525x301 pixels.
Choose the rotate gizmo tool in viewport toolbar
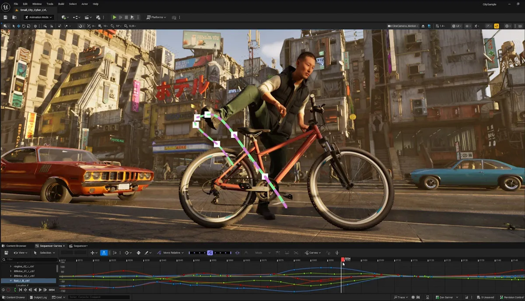pos(24,26)
